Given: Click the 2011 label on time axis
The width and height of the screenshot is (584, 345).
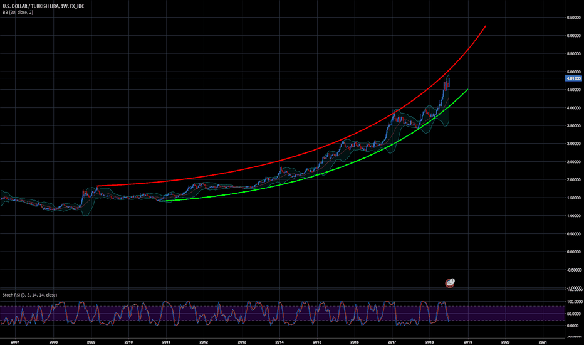Looking at the screenshot, I should click(x=166, y=342).
